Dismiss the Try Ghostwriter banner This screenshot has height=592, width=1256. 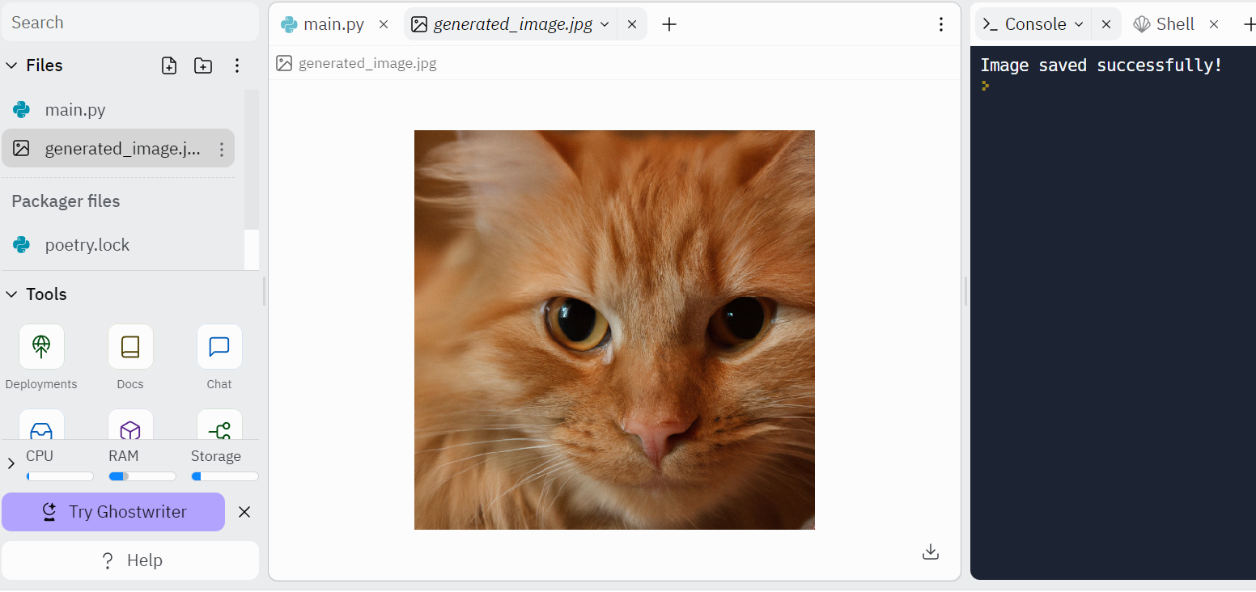[x=244, y=512]
